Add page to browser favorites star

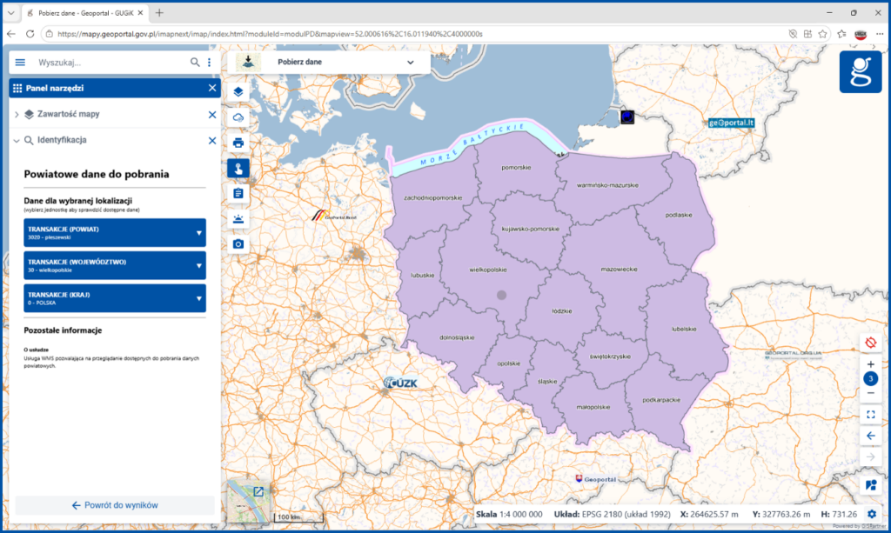[822, 34]
